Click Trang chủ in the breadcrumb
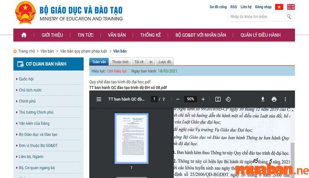Viewport: 309px width, 178px height. click(27, 51)
